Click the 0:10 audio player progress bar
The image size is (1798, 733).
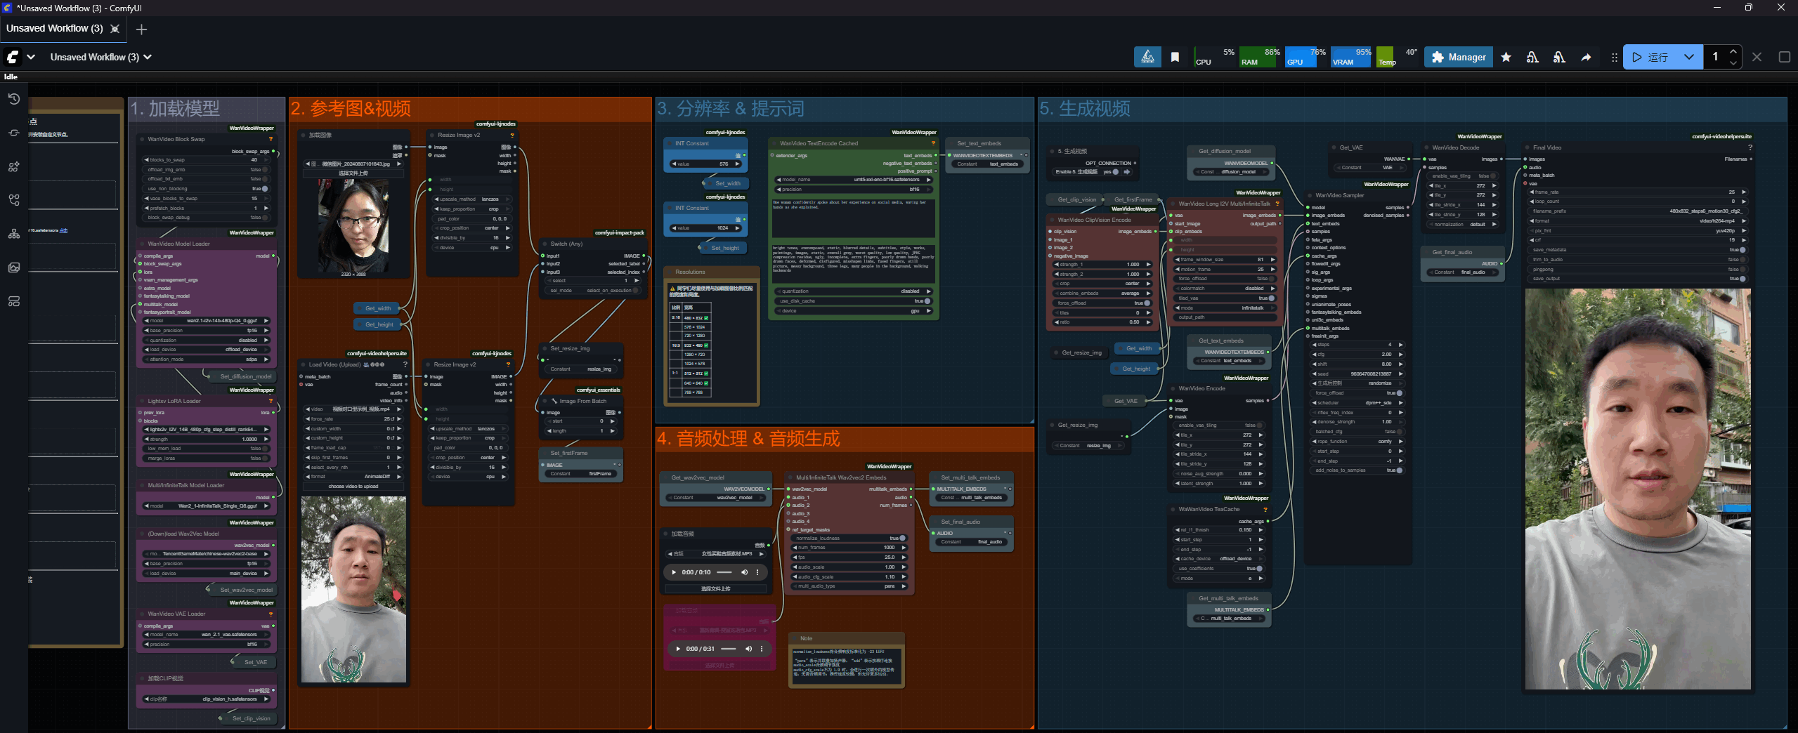click(724, 572)
